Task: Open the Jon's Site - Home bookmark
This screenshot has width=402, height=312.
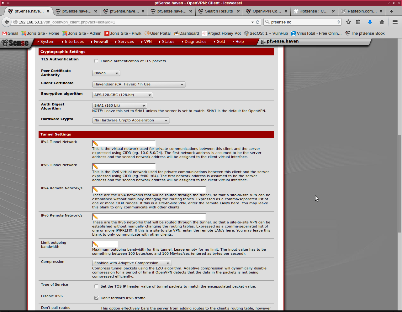Action: [40, 33]
